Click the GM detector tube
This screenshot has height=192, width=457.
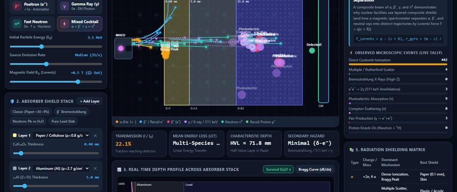coord(323,51)
